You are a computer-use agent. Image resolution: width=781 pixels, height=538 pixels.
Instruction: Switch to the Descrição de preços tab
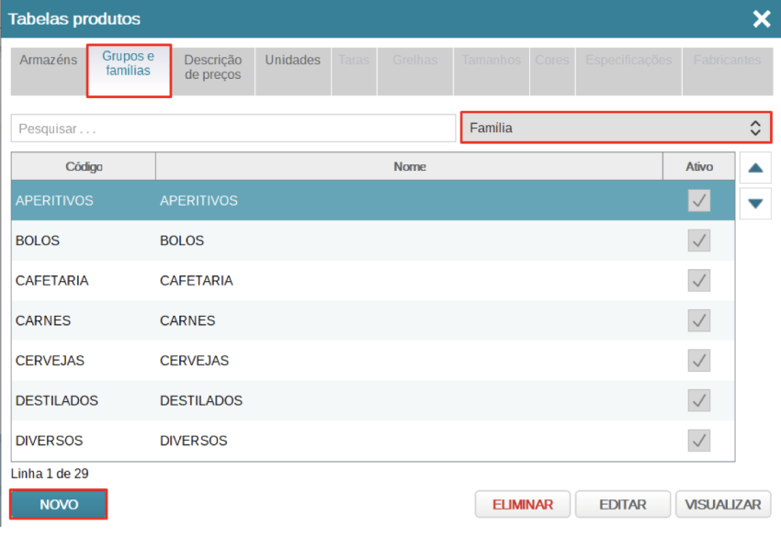coord(213,67)
